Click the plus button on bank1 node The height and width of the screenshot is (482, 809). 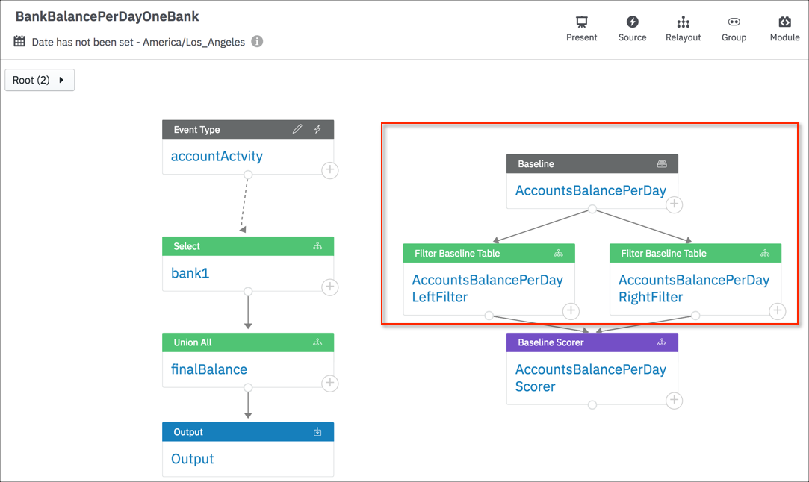pos(330,287)
